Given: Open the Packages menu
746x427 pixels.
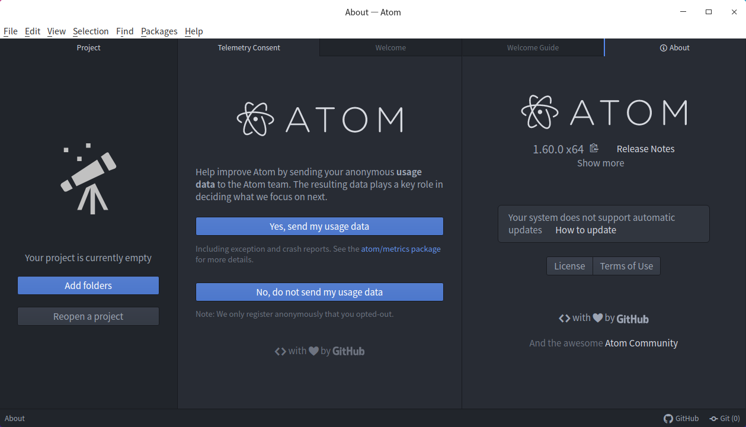Looking at the screenshot, I should [159, 31].
